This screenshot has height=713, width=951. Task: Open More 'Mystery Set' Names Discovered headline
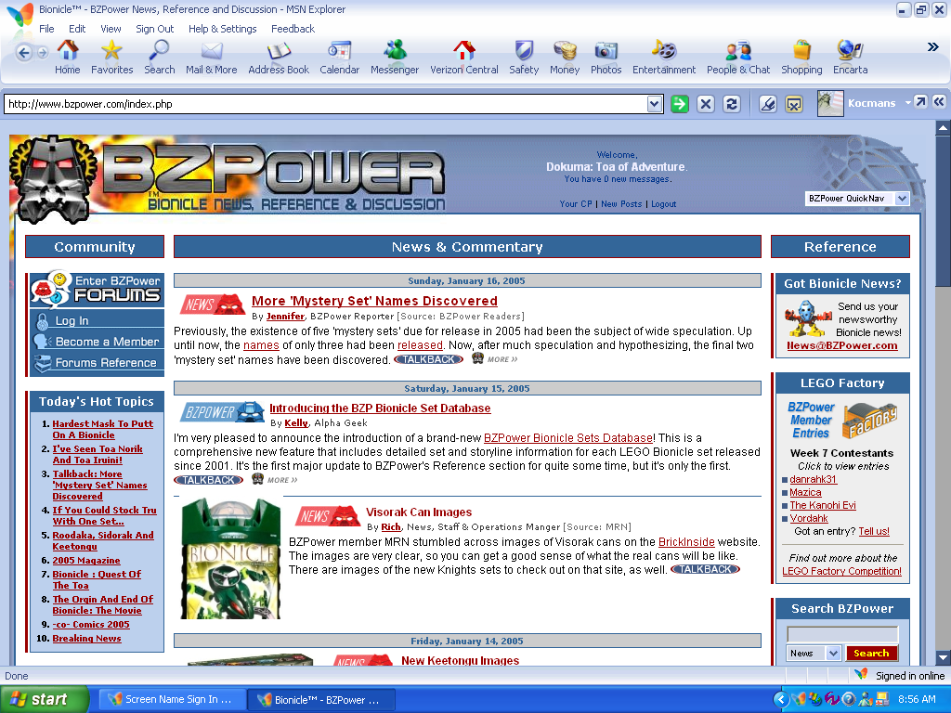click(x=374, y=301)
